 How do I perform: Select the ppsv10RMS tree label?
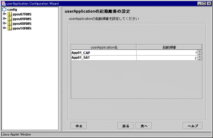tap(22, 28)
